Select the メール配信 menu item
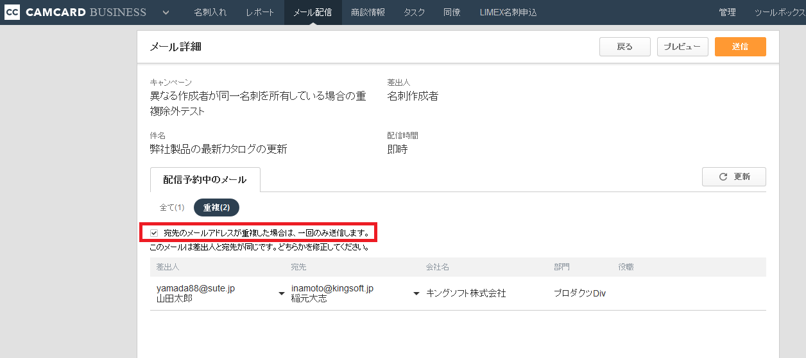 pyautogui.click(x=313, y=12)
